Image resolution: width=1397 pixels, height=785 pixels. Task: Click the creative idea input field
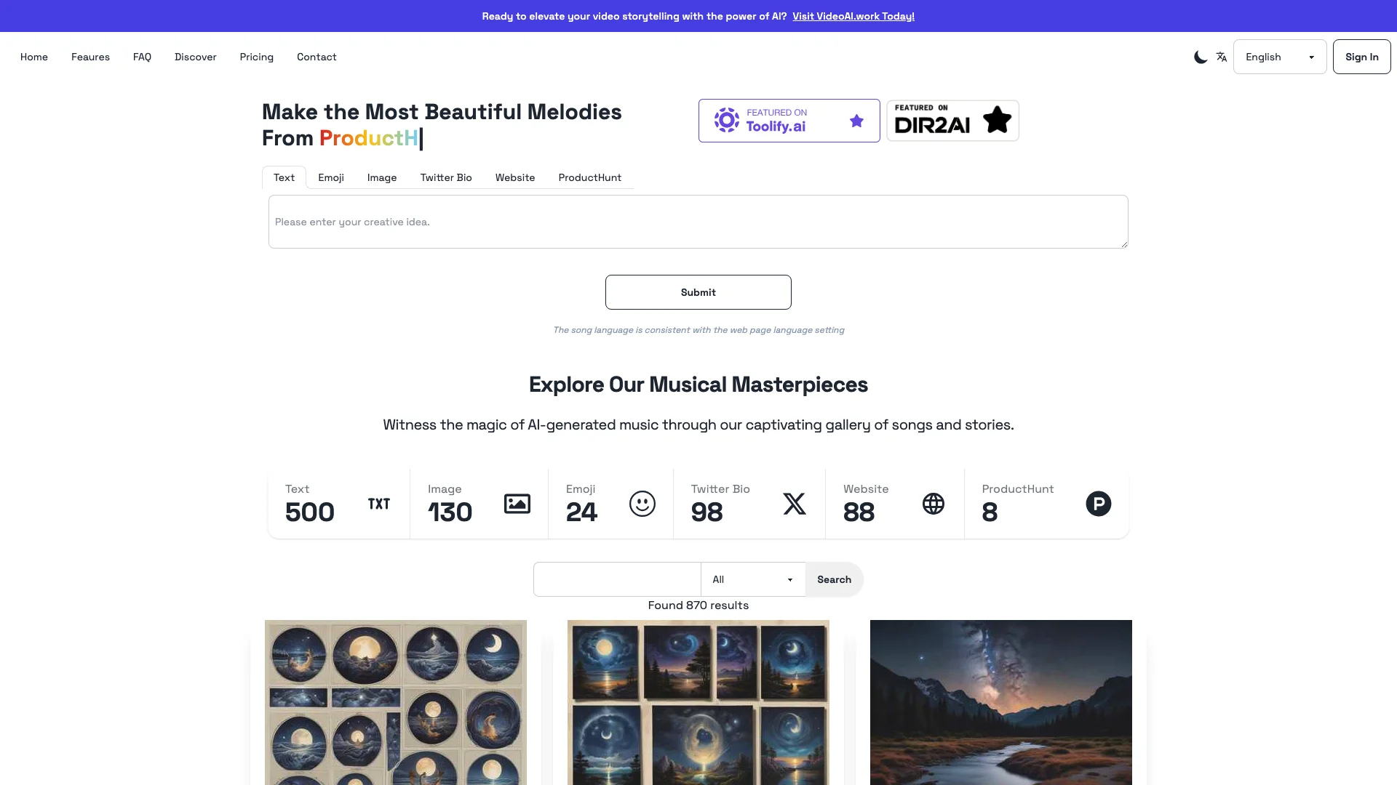coord(698,222)
